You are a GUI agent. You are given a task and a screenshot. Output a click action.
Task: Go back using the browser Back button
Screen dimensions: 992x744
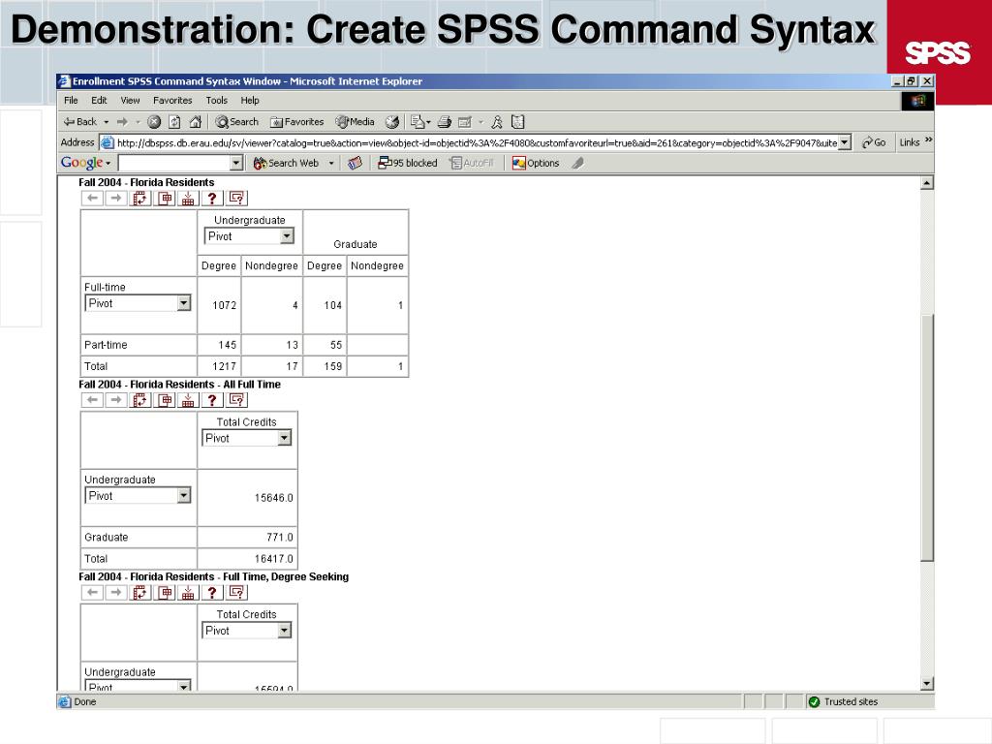click(x=80, y=122)
